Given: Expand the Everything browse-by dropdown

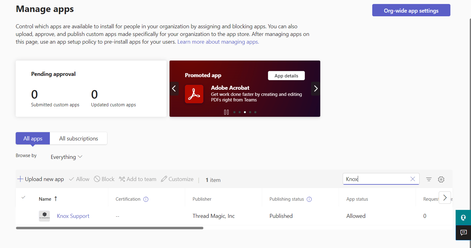Looking at the screenshot, I should pos(66,157).
